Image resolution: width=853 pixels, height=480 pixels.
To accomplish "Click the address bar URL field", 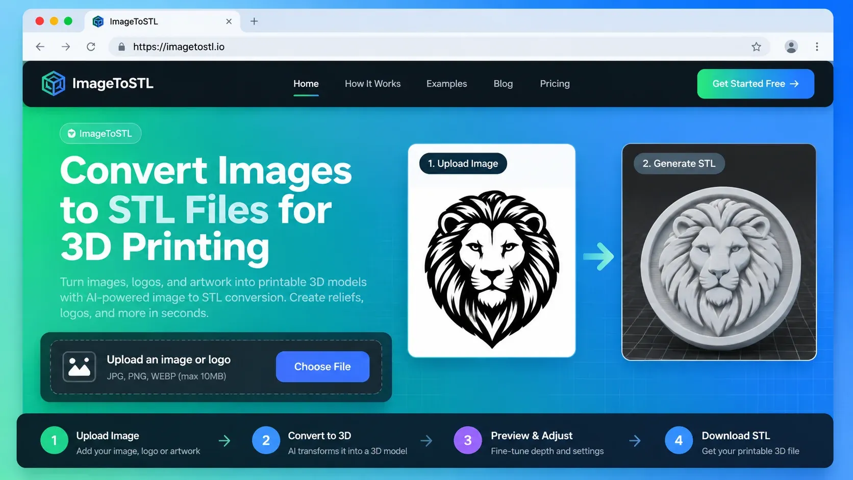I will 439,46.
